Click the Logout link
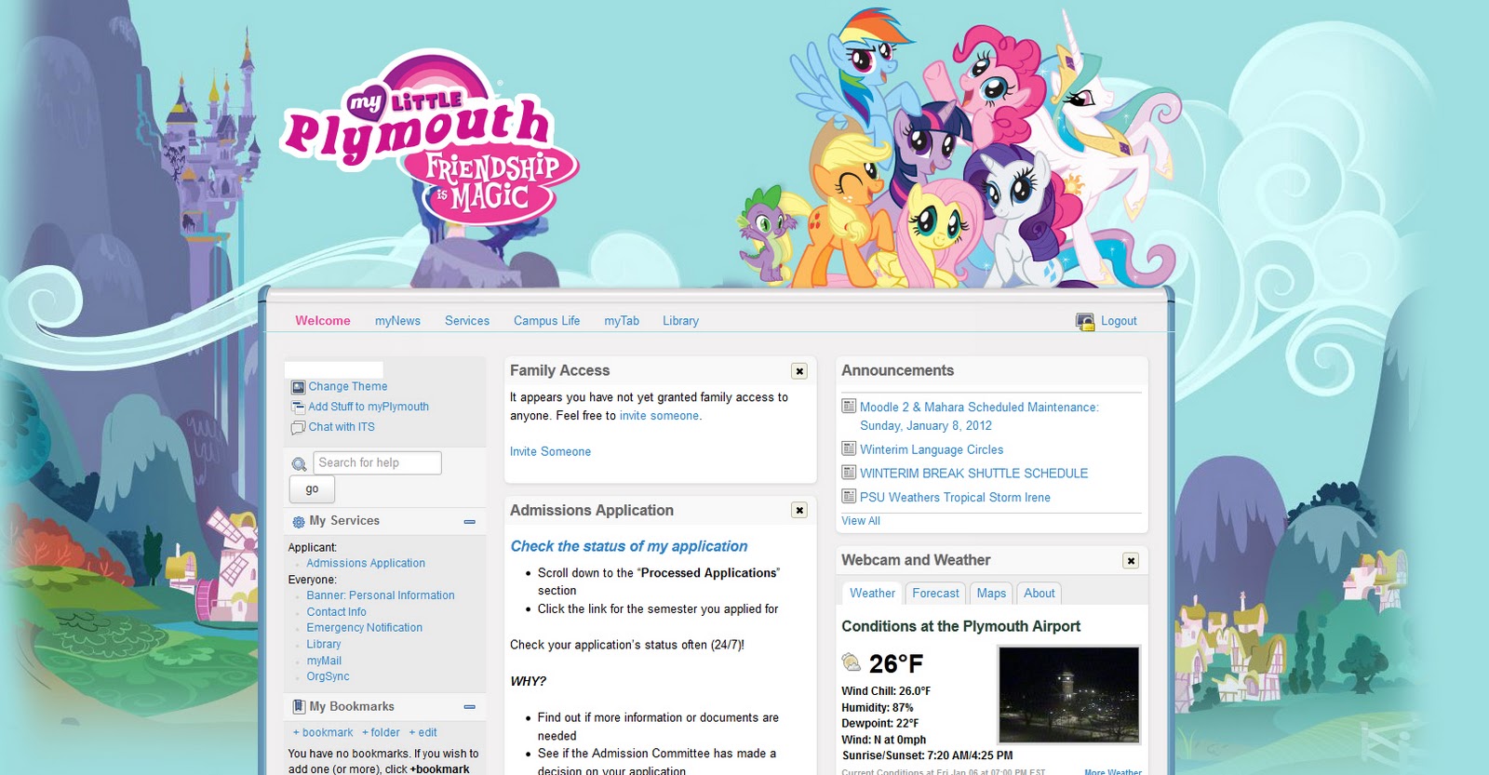This screenshot has width=1489, height=775. coord(1119,321)
